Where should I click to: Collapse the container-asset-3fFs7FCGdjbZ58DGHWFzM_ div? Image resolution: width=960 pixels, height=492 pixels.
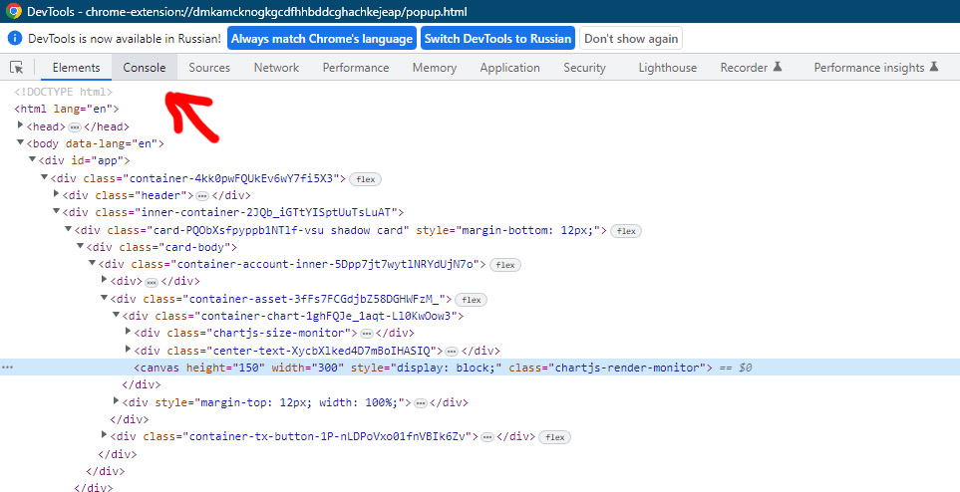tap(104, 298)
